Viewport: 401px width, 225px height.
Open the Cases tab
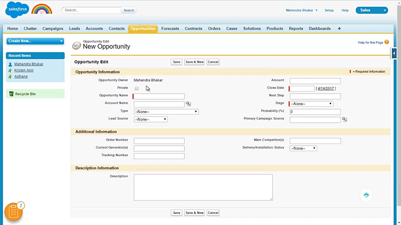[231, 29]
